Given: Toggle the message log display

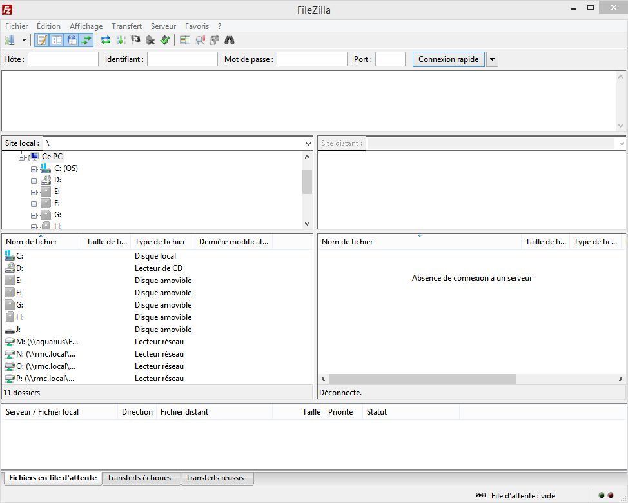Looking at the screenshot, I should pyautogui.click(x=42, y=40).
